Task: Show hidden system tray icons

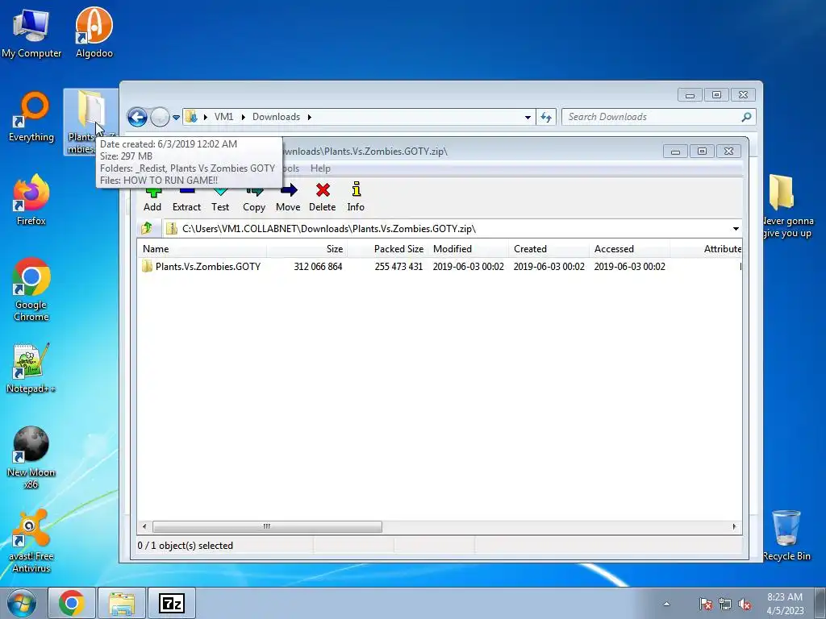Action: pos(666,604)
